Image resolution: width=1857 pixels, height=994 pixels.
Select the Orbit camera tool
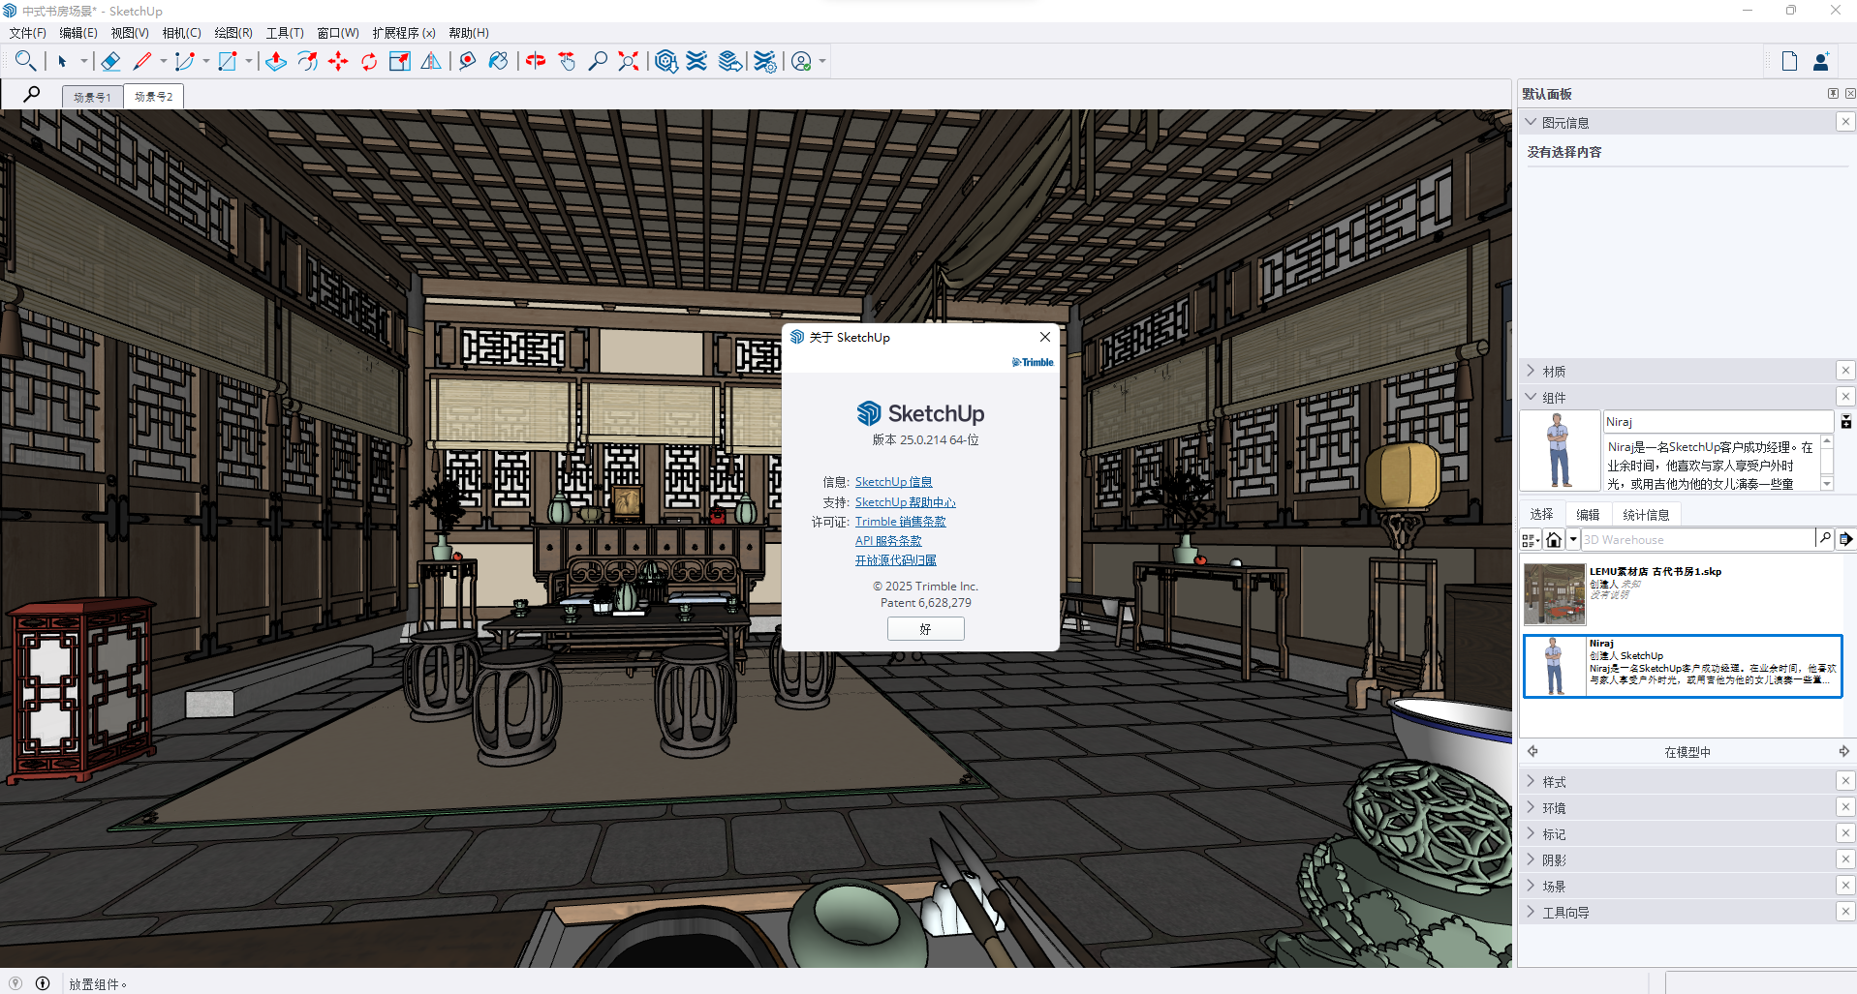coord(536,62)
